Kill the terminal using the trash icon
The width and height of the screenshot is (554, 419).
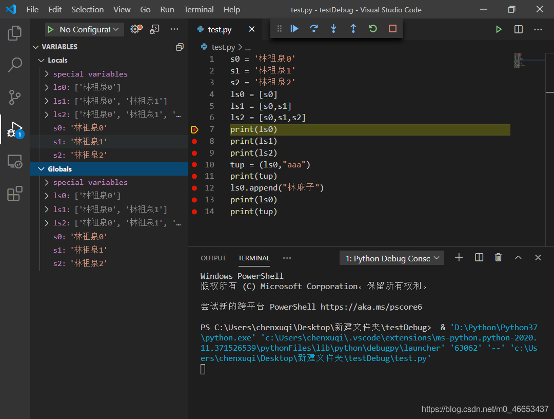498,258
